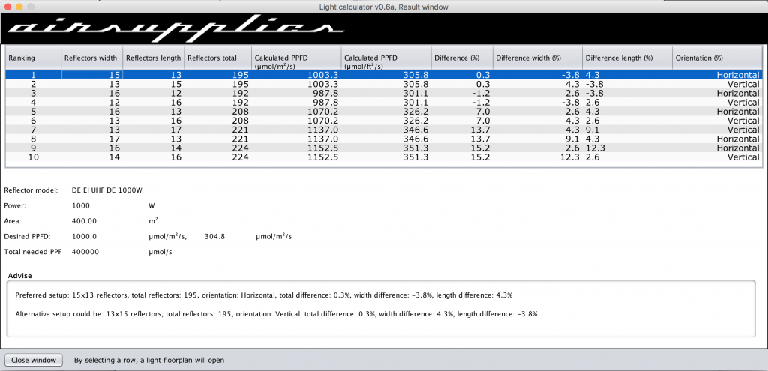Click the Difference length (%) column header

(626, 58)
